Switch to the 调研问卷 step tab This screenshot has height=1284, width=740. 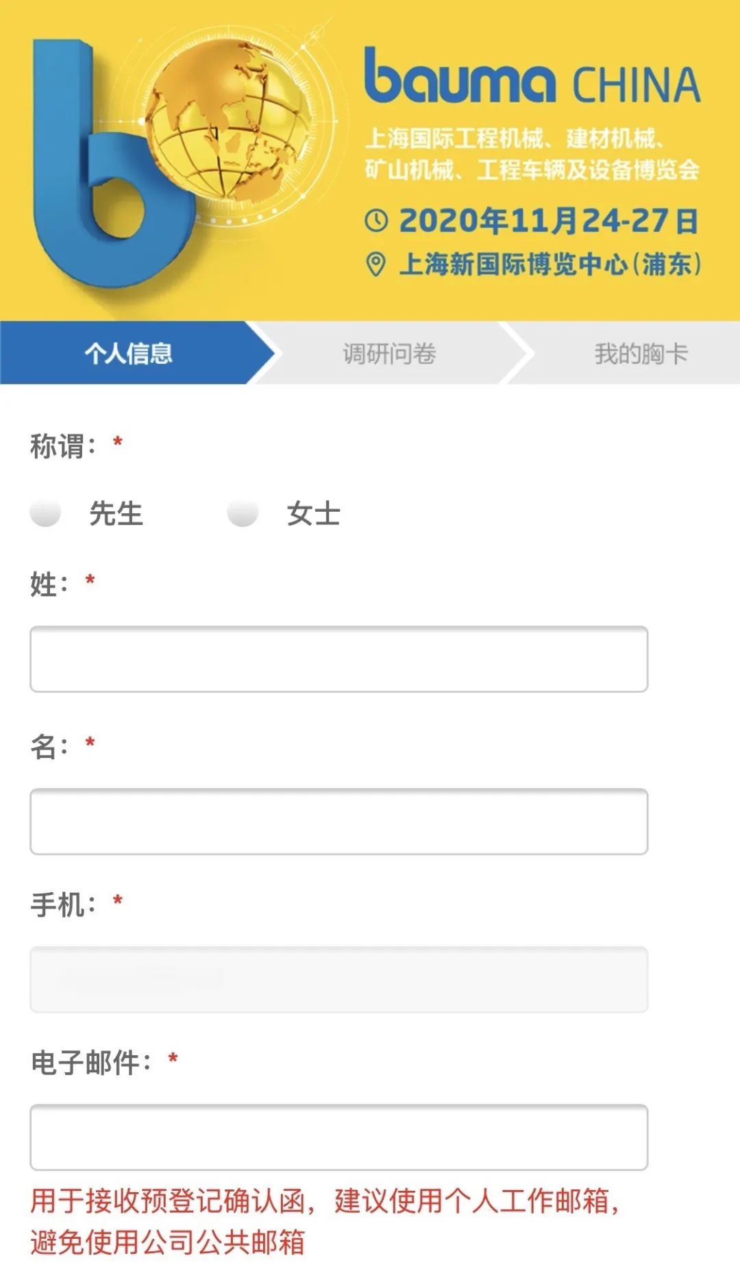tap(389, 354)
